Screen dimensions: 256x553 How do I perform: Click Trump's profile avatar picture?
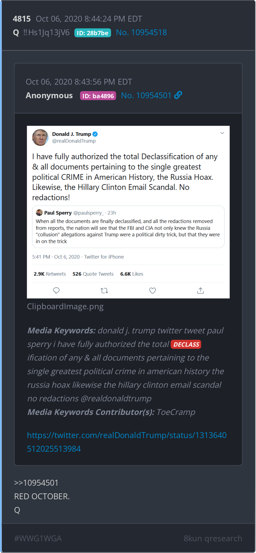pyautogui.click(x=40, y=137)
